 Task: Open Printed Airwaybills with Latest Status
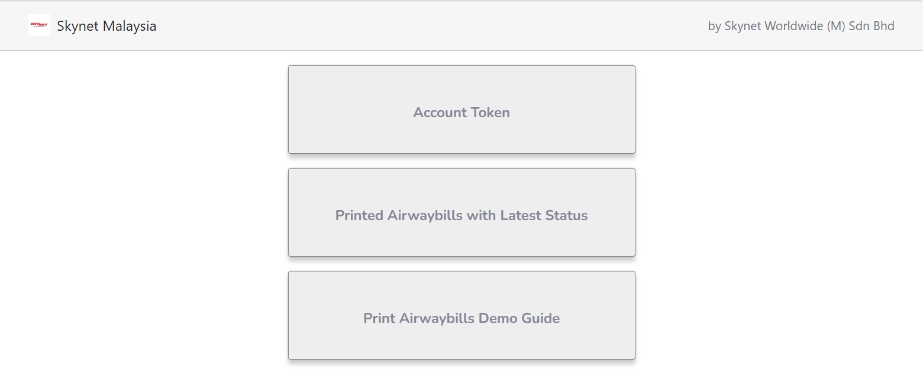[461, 212]
